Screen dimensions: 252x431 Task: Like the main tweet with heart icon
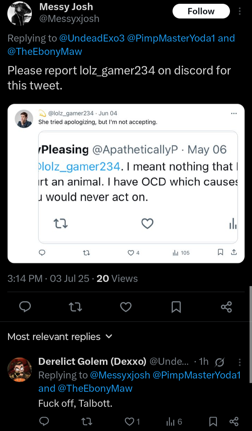[x=126, y=307]
